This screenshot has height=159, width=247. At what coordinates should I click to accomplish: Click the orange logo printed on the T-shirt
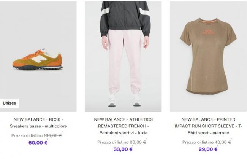(x=209, y=32)
